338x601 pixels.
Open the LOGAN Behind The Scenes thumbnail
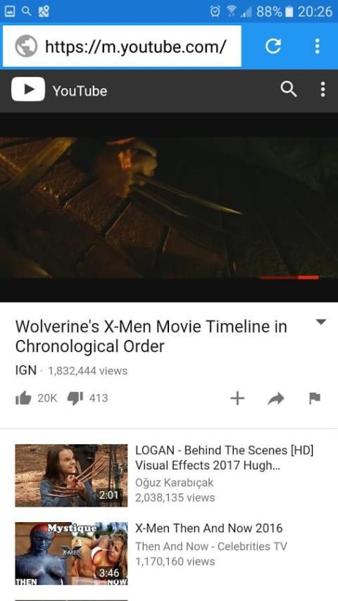tap(71, 475)
